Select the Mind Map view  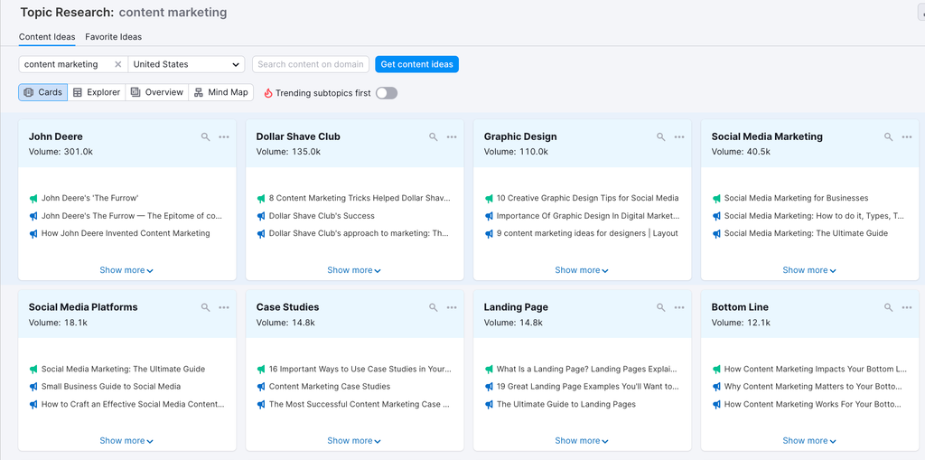coord(221,92)
